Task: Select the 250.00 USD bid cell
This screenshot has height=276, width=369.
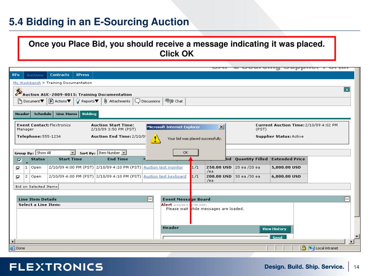Action: pyautogui.click(x=219, y=169)
